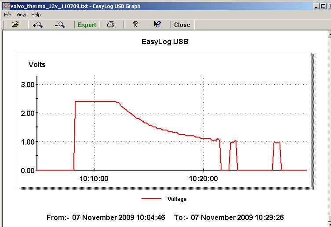Export the graph data

point(87,25)
